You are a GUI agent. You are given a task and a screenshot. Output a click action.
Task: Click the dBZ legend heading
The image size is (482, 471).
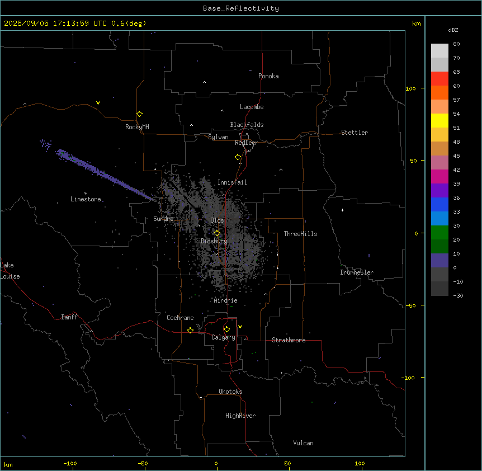point(453,30)
